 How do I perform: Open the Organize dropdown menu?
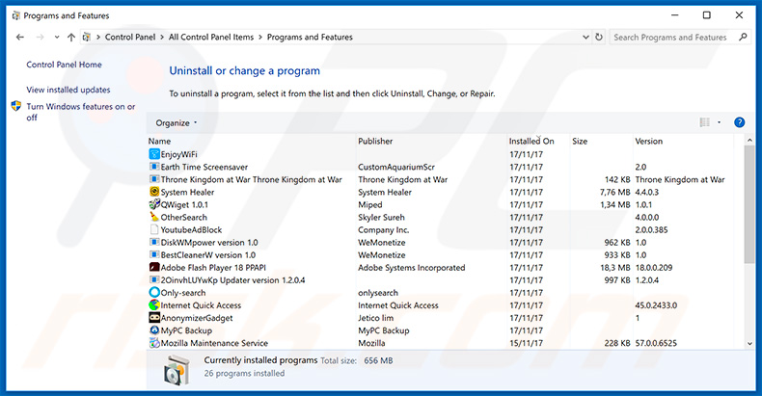[x=176, y=122]
